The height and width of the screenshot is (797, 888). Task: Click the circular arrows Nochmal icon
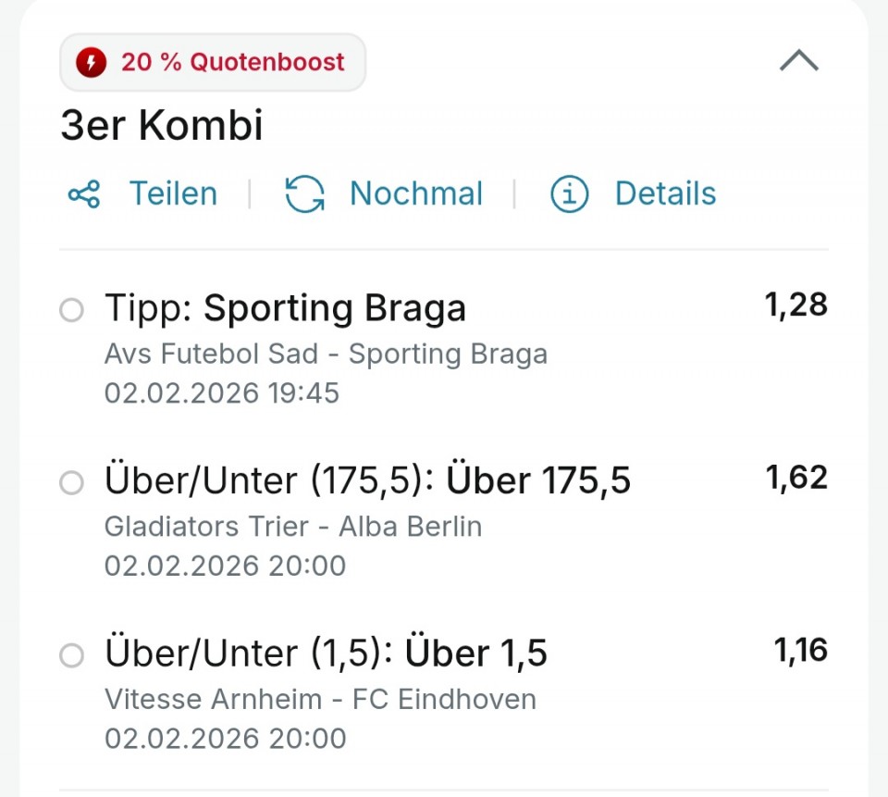[x=304, y=194]
